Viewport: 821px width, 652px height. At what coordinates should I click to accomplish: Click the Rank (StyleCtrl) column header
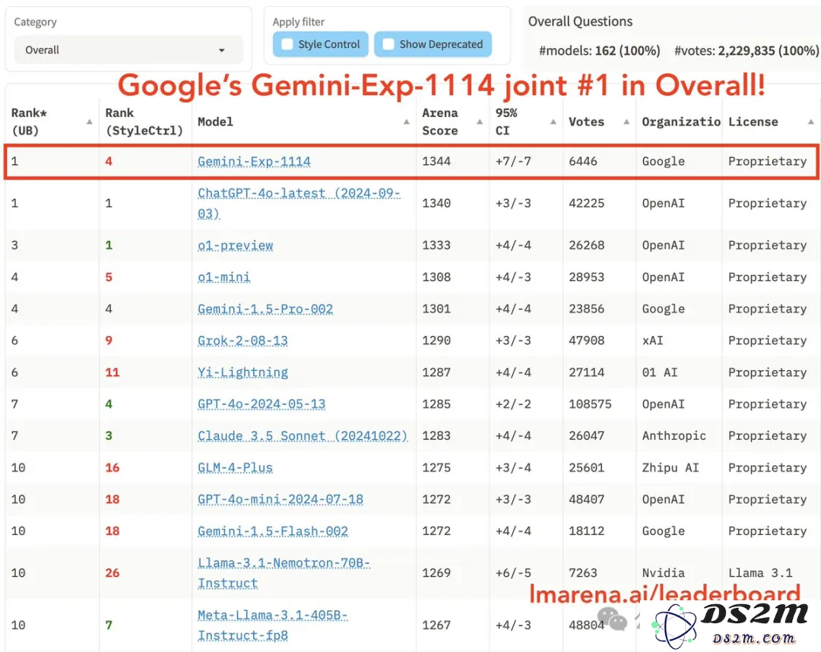(144, 122)
